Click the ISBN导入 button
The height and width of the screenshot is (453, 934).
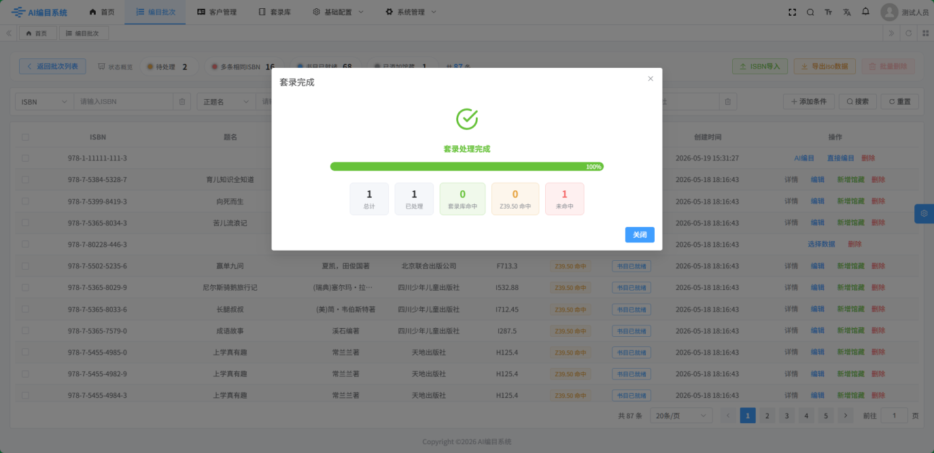tap(760, 67)
